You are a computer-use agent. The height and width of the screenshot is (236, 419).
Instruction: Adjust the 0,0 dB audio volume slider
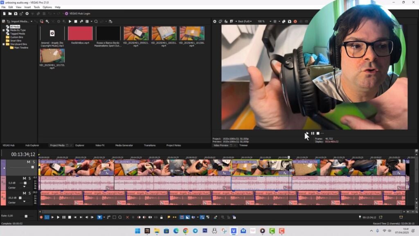tap(25, 183)
